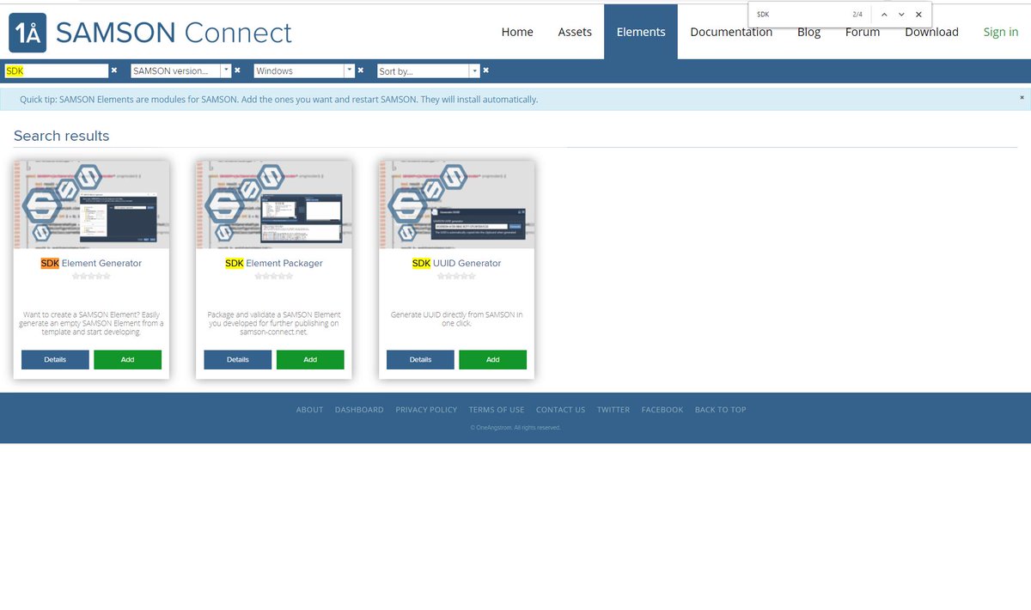Screen dimensions: 1031x610
Task: Go to Download page
Action: tap(931, 32)
